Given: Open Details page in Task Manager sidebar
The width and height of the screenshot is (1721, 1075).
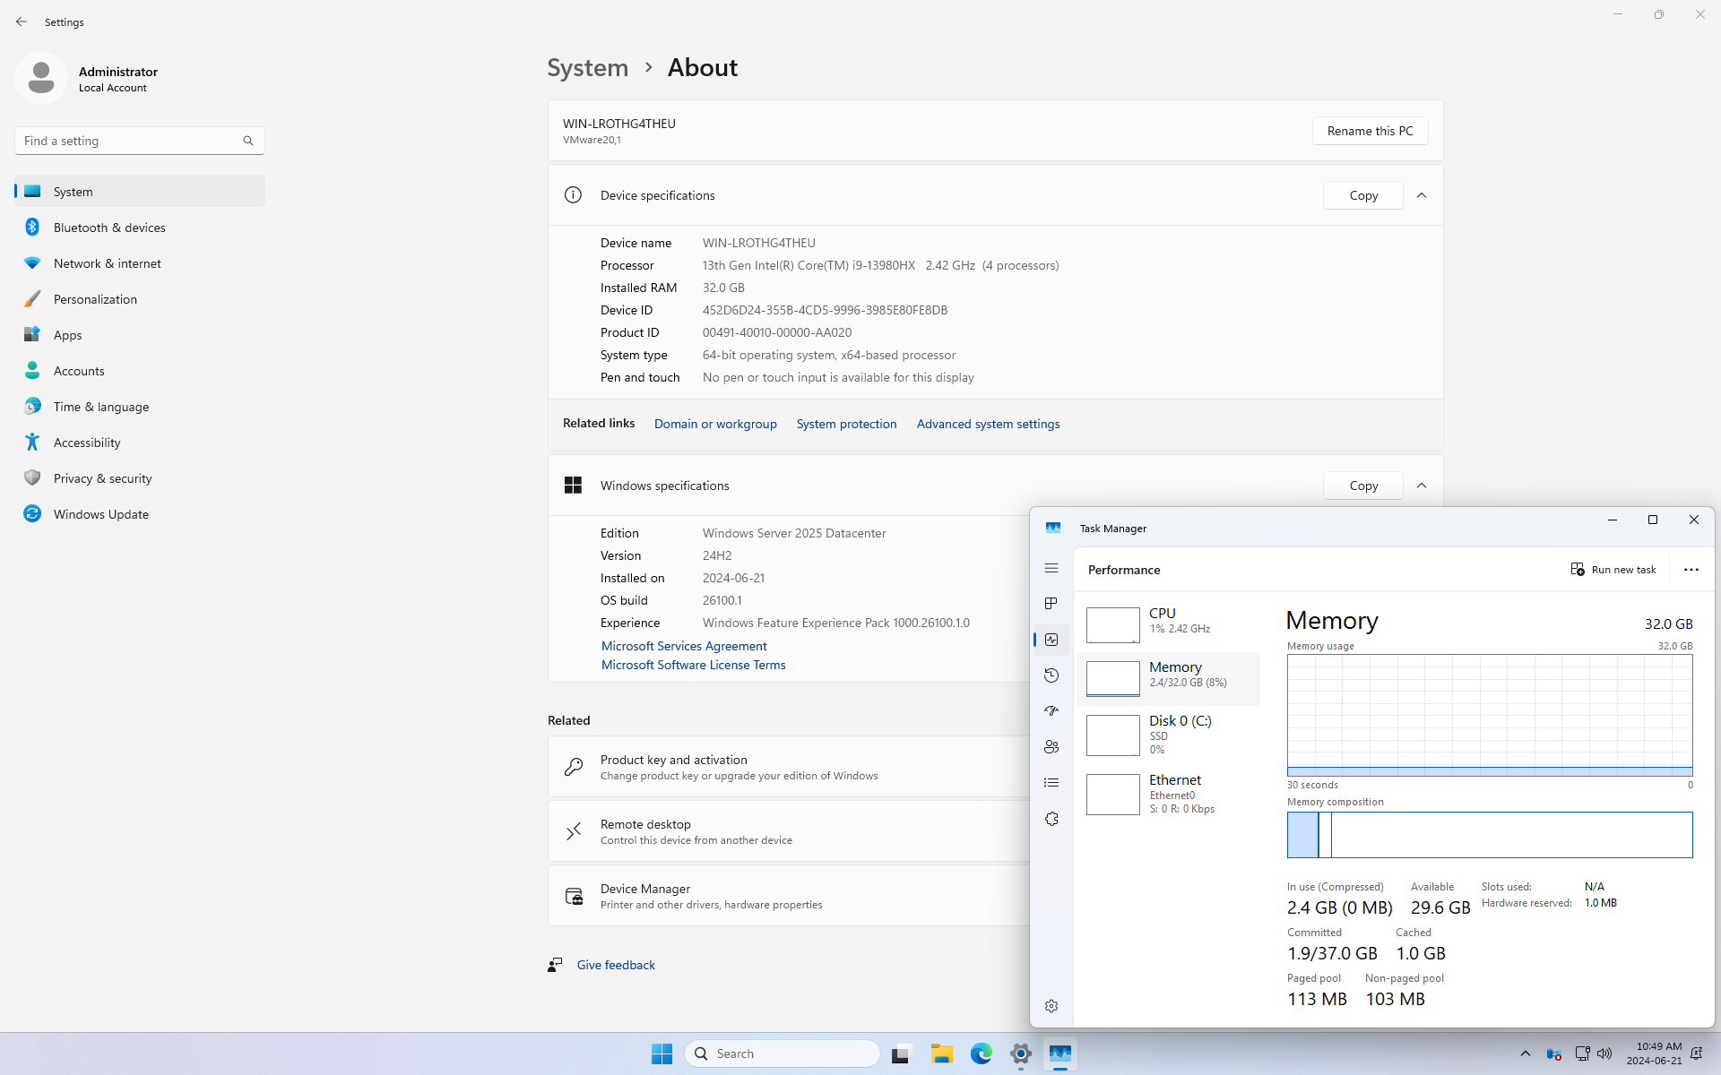Looking at the screenshot, I should tap(1051, 783).
